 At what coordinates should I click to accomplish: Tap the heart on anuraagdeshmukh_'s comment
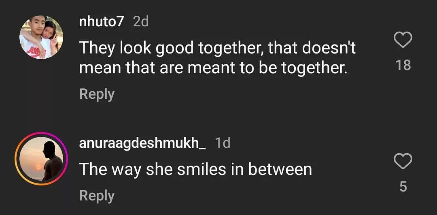click(403, 162)
